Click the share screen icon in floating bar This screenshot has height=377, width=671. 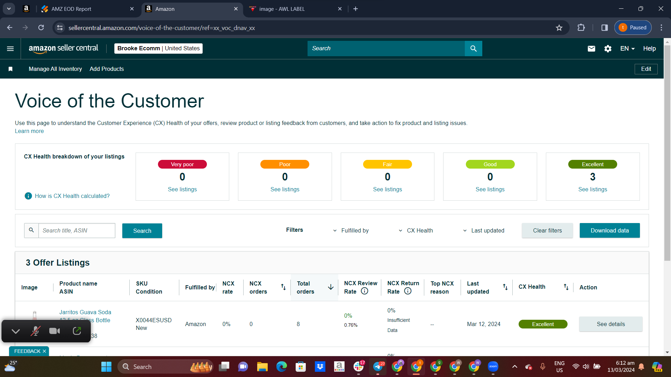[77, 331]
